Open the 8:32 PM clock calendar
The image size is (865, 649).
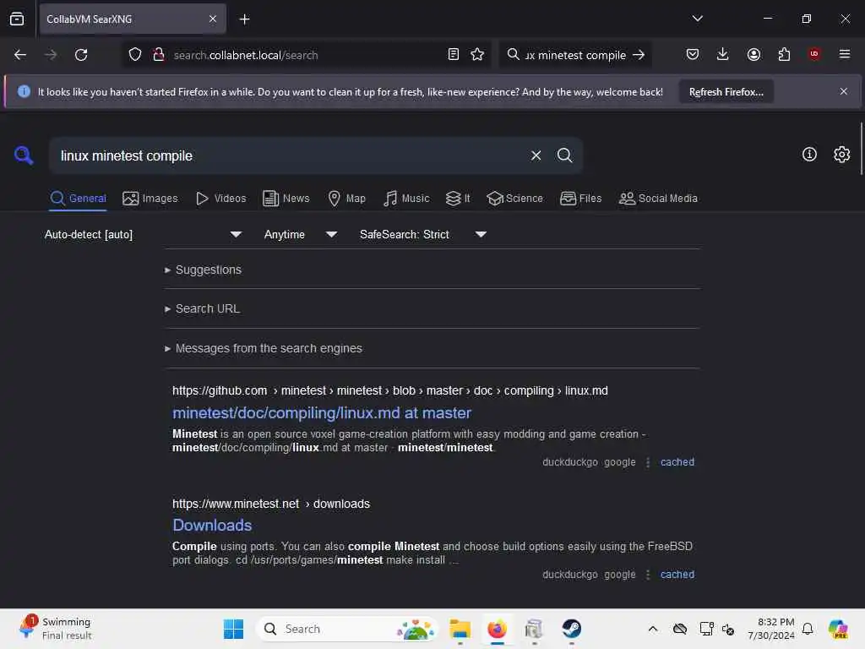[x=770, y=629]
